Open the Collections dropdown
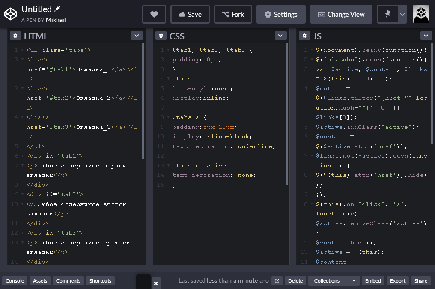 [x=334, y=281]
